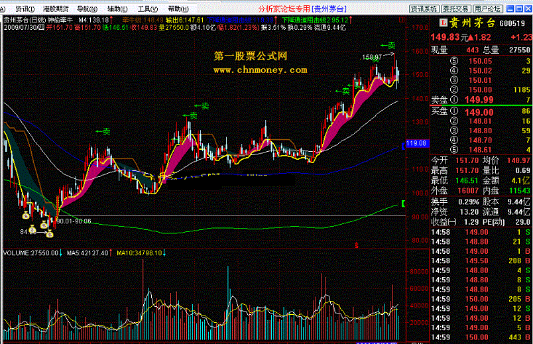
Task: Click the 170.0 price axis label
Action: (420, 28)
